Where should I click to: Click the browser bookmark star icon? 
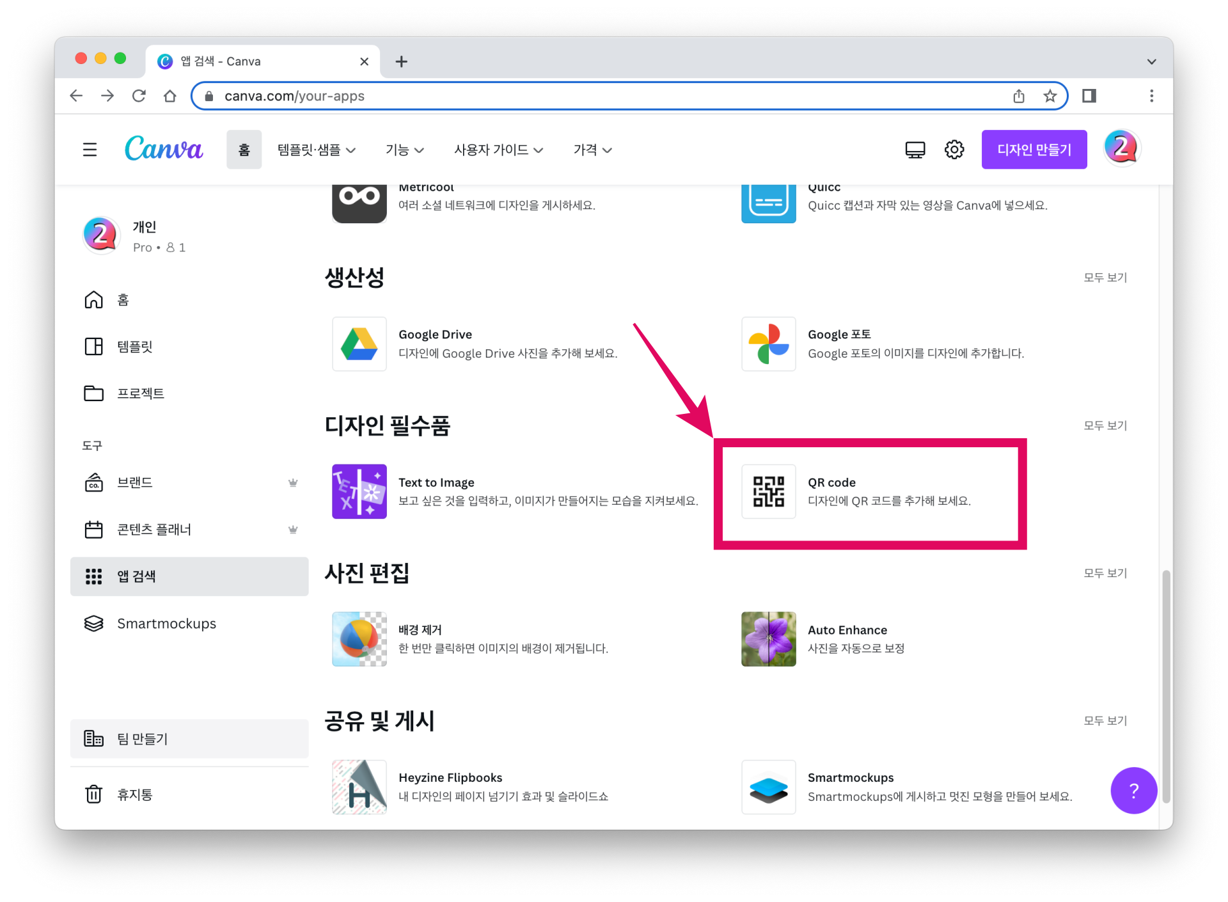pos(1050,96)
